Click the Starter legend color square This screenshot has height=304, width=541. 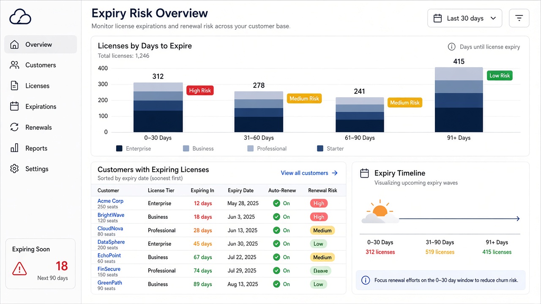[x=320, y=149]
